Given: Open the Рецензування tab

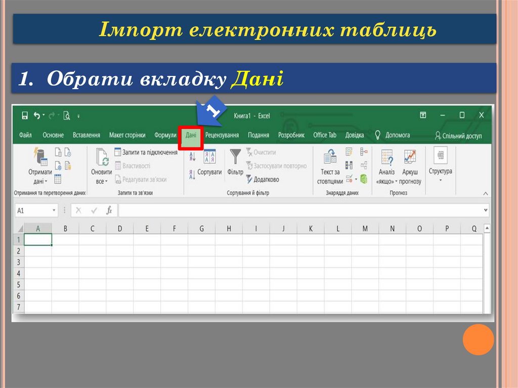Looking at the screenshot, I should [x=222, y=135].
